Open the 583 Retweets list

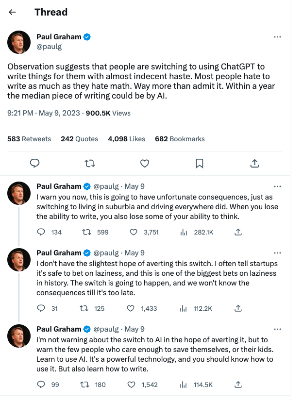coord(29,139)
